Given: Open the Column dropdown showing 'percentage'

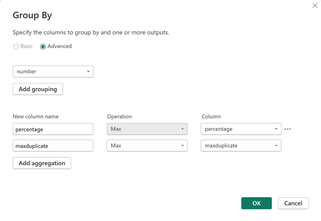Looking at the screenshot, I should (241, 129).
